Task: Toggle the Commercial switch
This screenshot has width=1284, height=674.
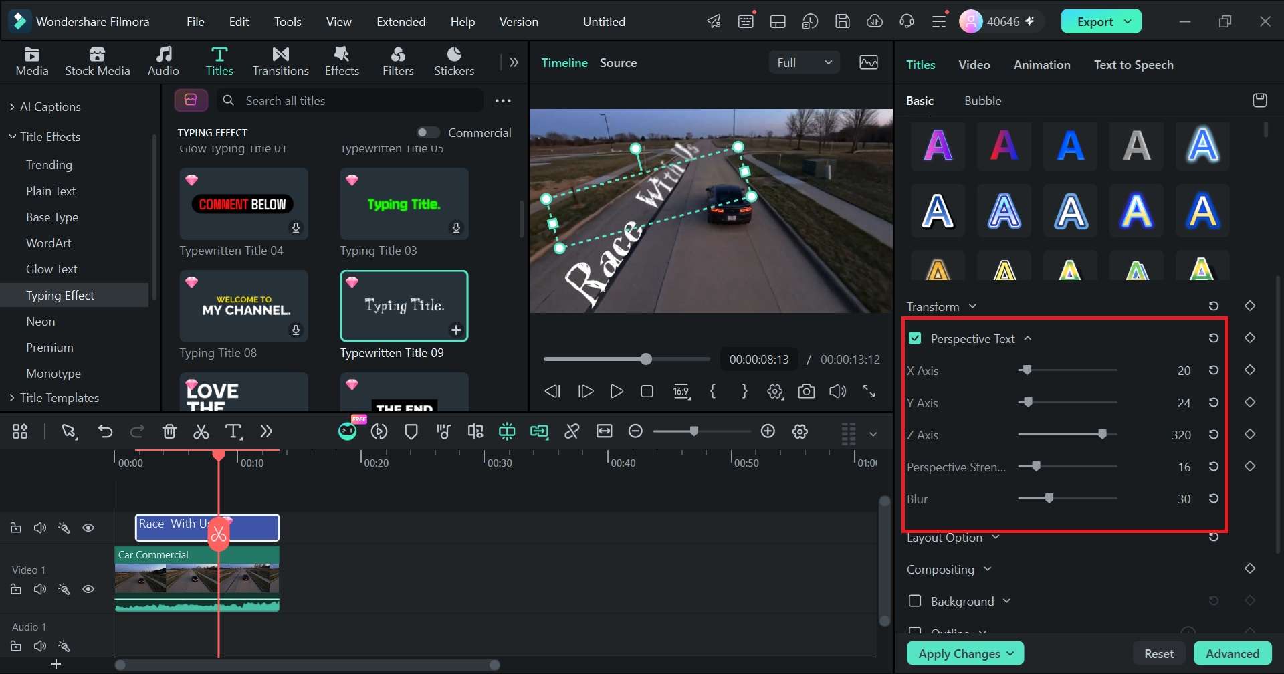Action: tap(428, 132)
